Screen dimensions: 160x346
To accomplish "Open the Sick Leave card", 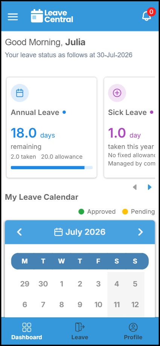I will point(130,127).
